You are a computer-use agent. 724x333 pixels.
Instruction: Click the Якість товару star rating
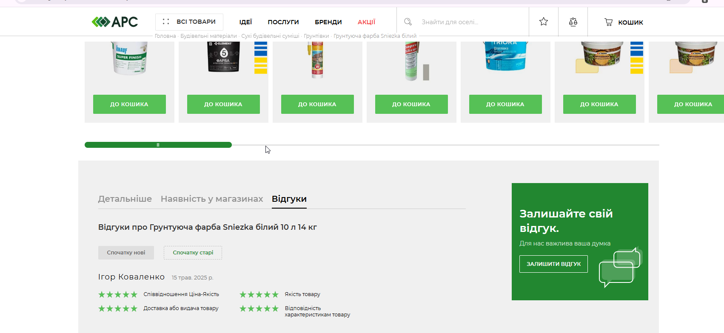259,294
